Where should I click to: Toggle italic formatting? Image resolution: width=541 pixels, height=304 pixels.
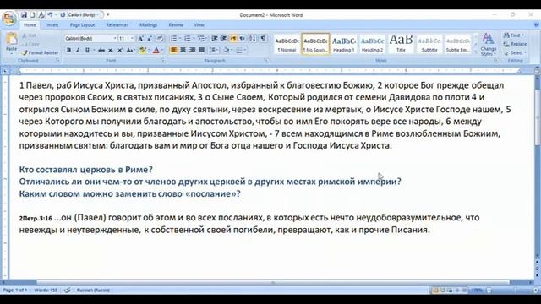pyautogui.click(x=78, y=51)
